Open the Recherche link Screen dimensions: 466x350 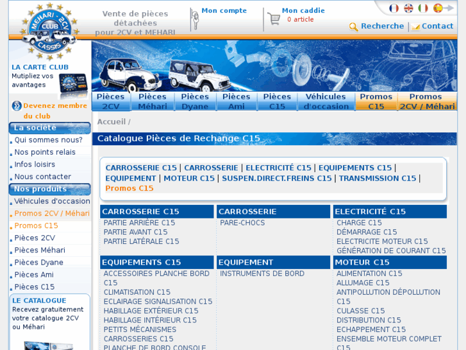pyautogui.click(x=382, y=26)
